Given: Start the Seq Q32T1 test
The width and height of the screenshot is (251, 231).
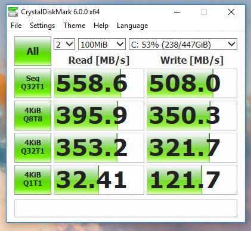Looking at the screenshot, I should (x=33, y=83).
